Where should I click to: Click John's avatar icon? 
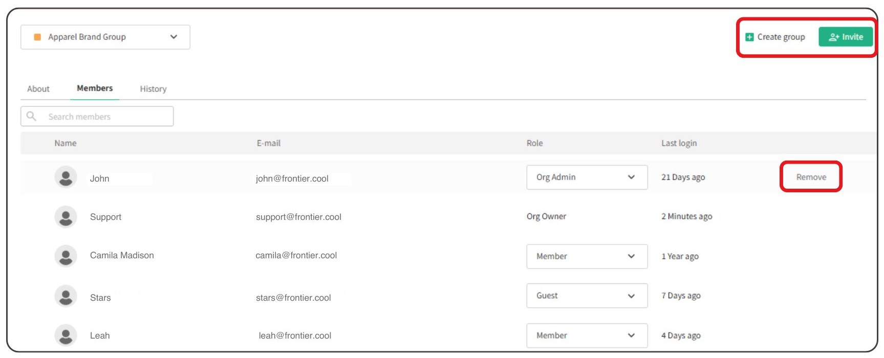(66, 177)
